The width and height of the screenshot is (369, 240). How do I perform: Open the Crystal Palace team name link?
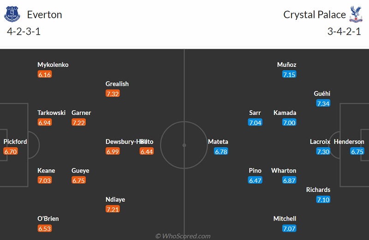(315, 14)
